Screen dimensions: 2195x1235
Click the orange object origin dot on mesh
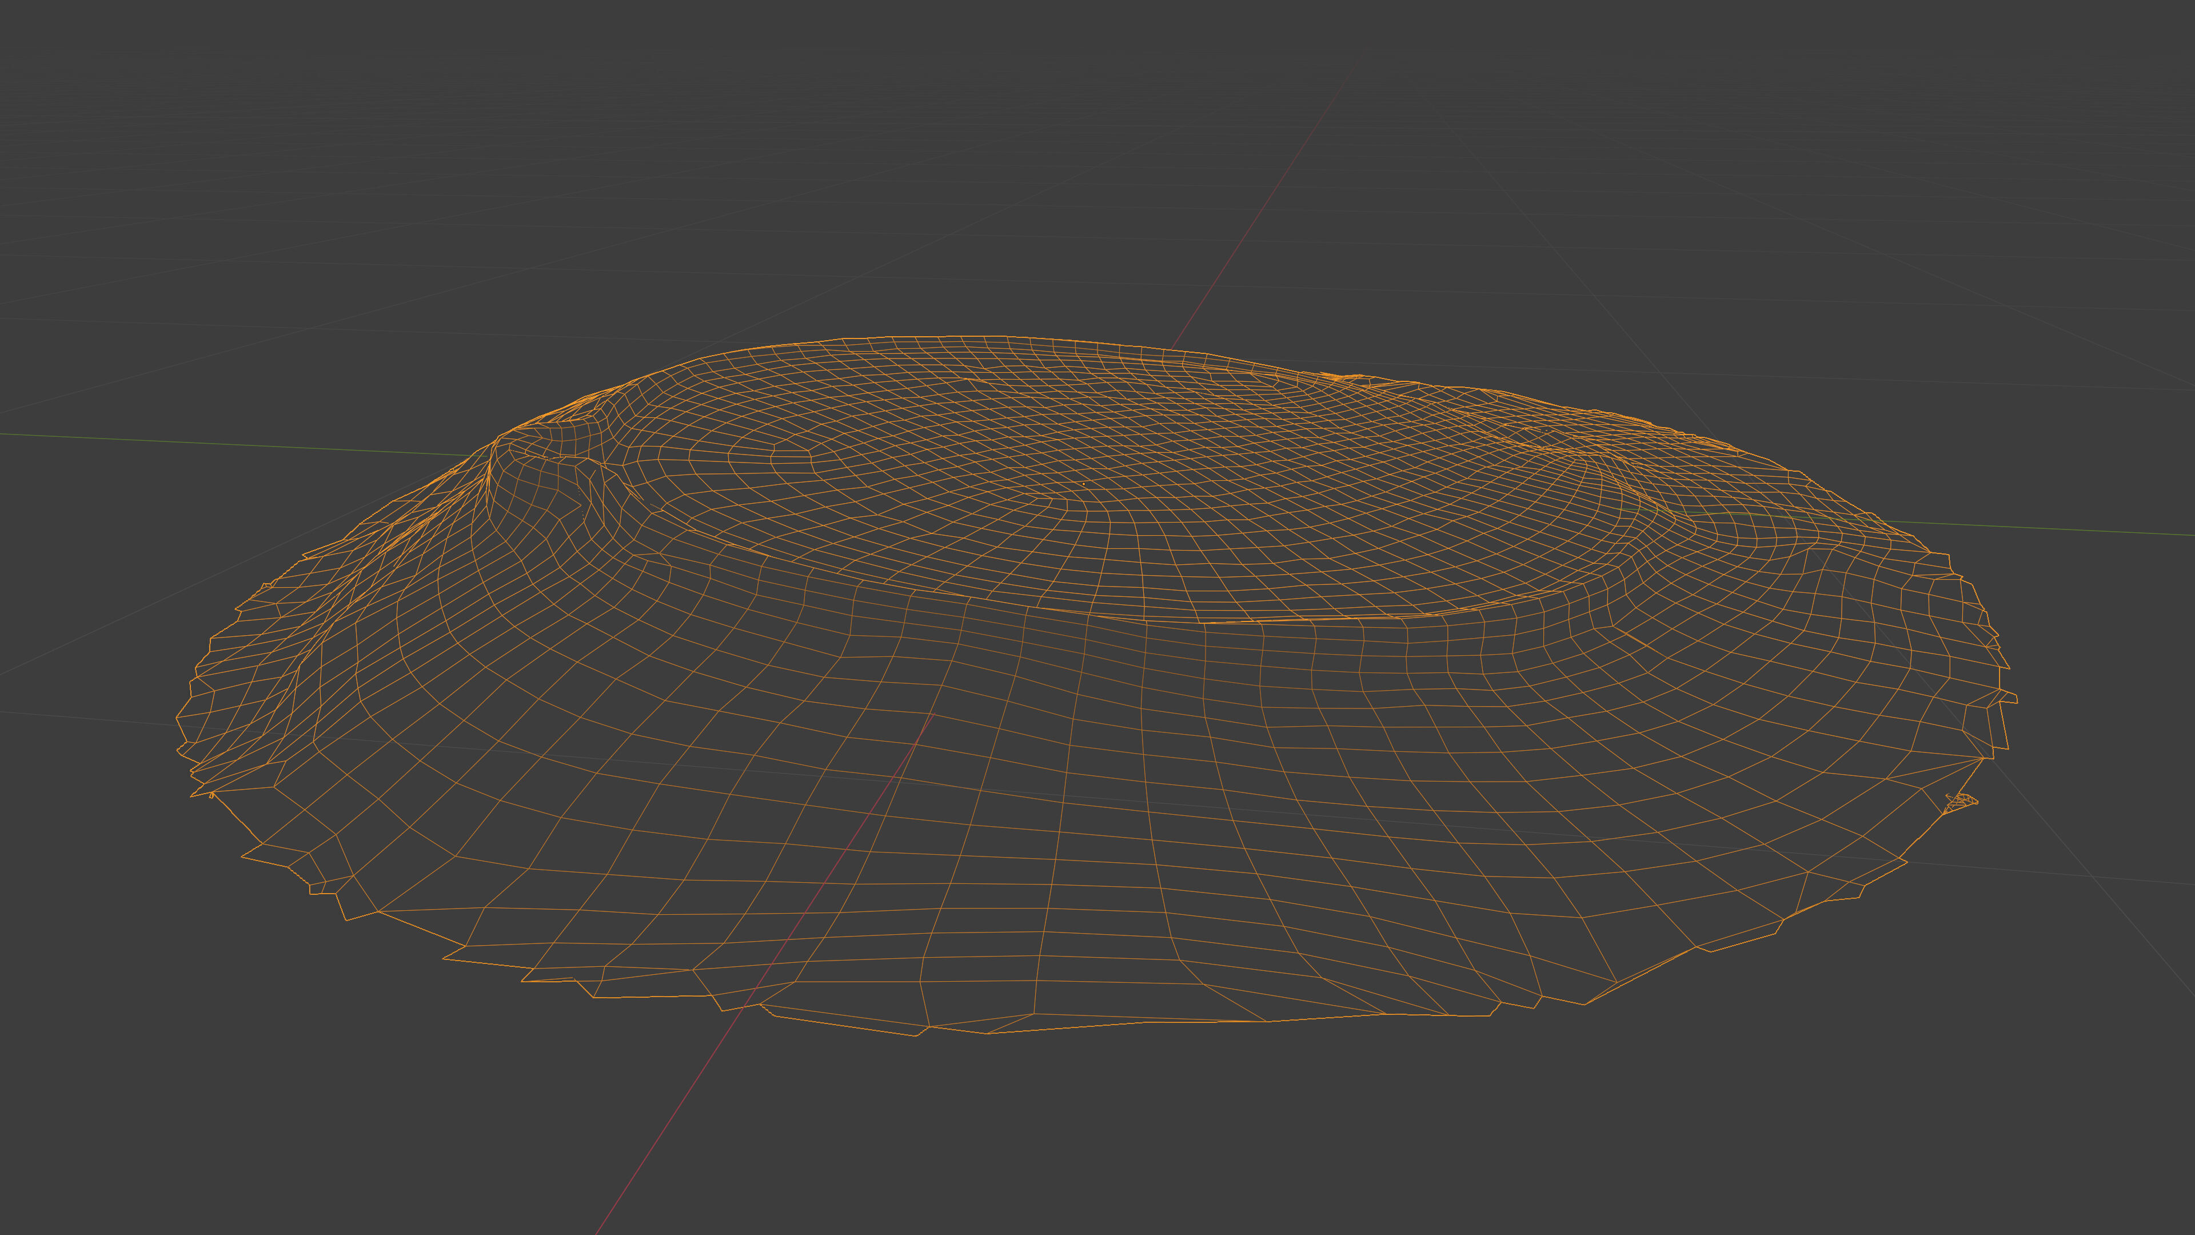[1084, 484]
